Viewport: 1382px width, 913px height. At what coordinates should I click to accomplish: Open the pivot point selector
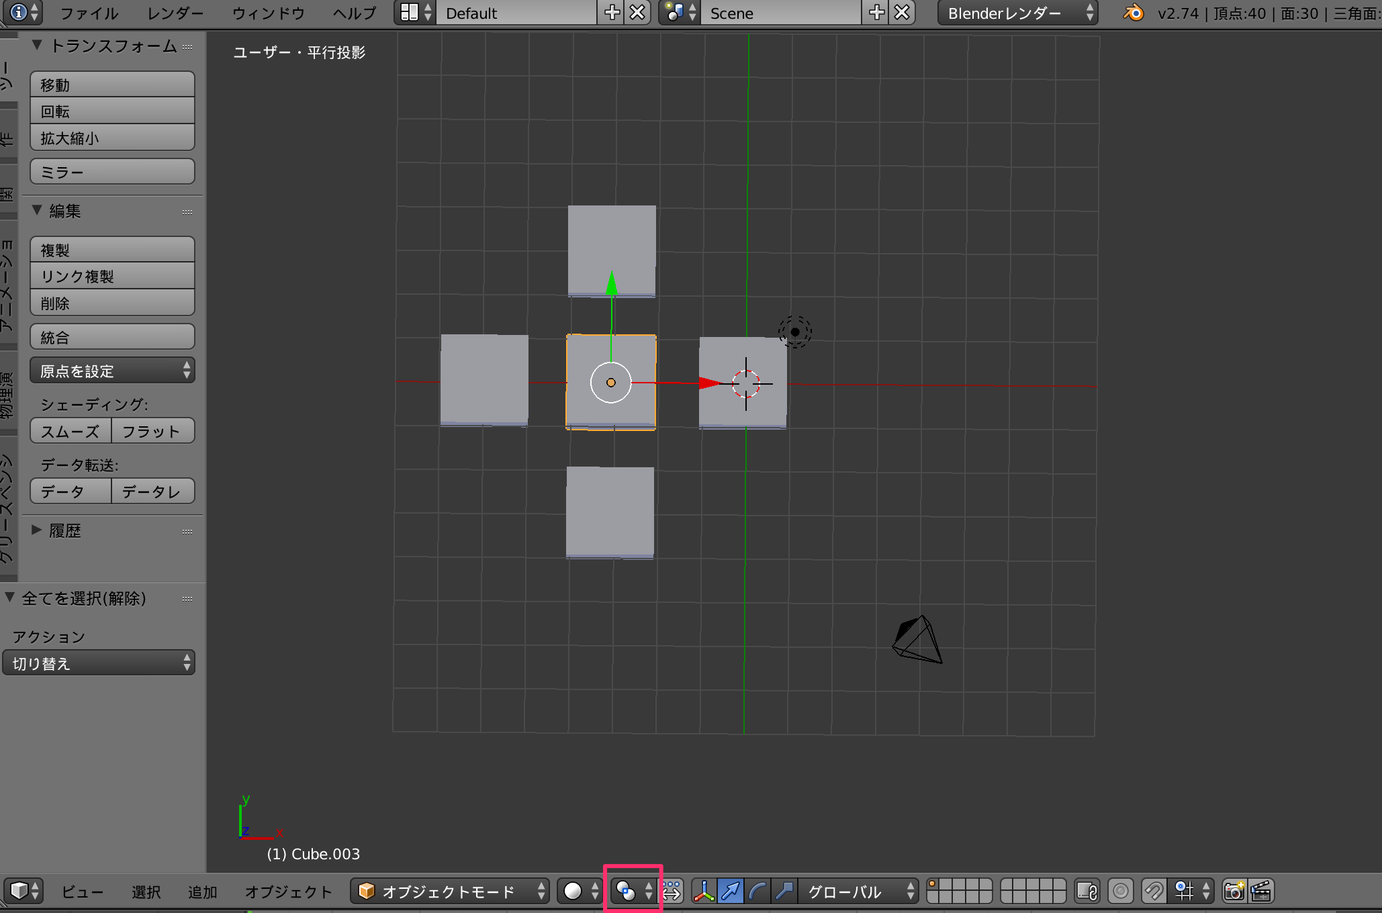(633, 891)
